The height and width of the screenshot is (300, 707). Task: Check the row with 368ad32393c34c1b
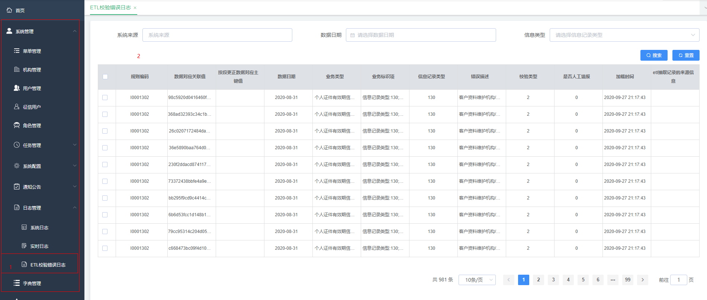(105, 114)
